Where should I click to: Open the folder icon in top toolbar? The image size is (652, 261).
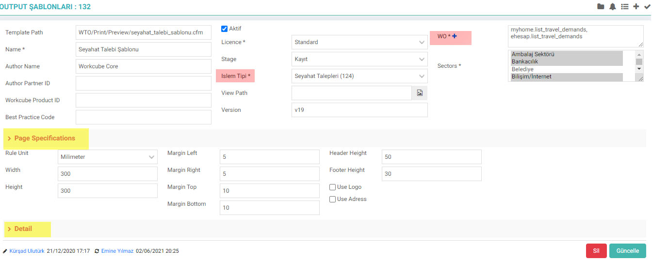(601, 7)
